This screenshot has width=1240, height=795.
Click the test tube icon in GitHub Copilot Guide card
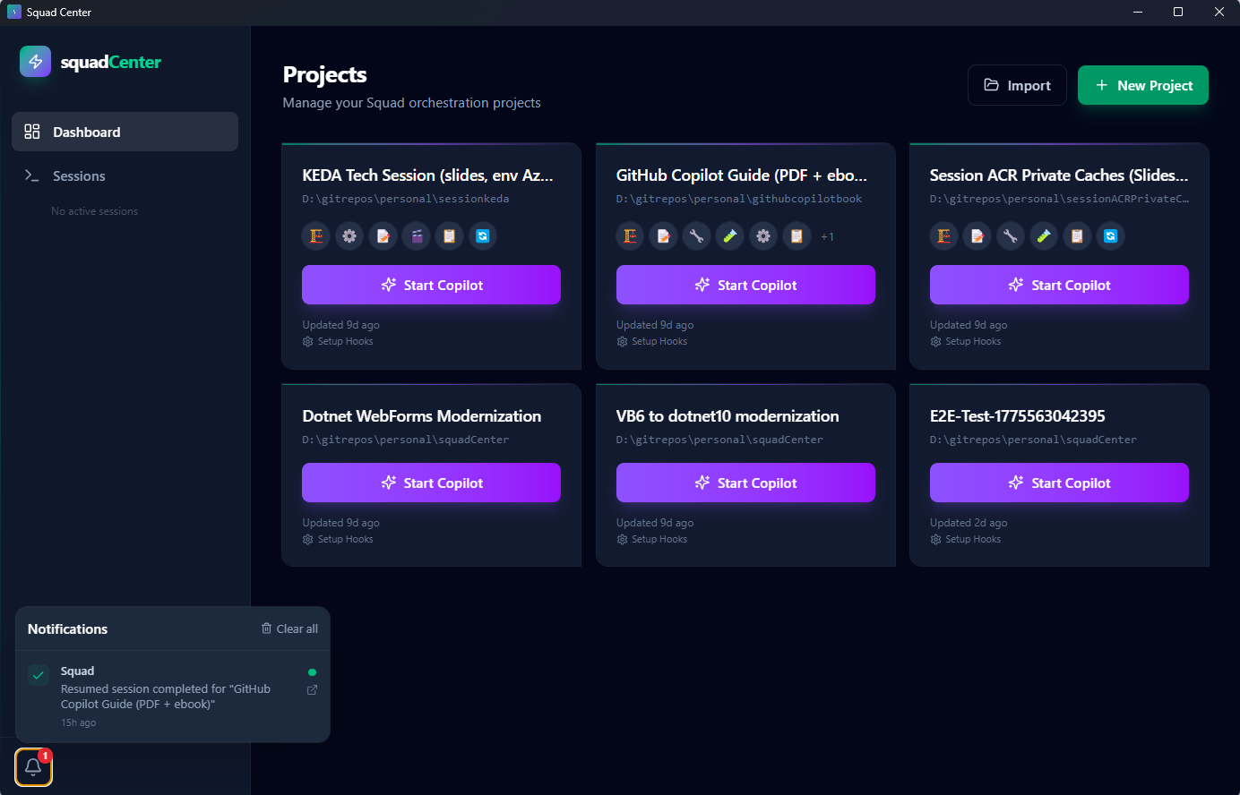[x=729, y=236]
